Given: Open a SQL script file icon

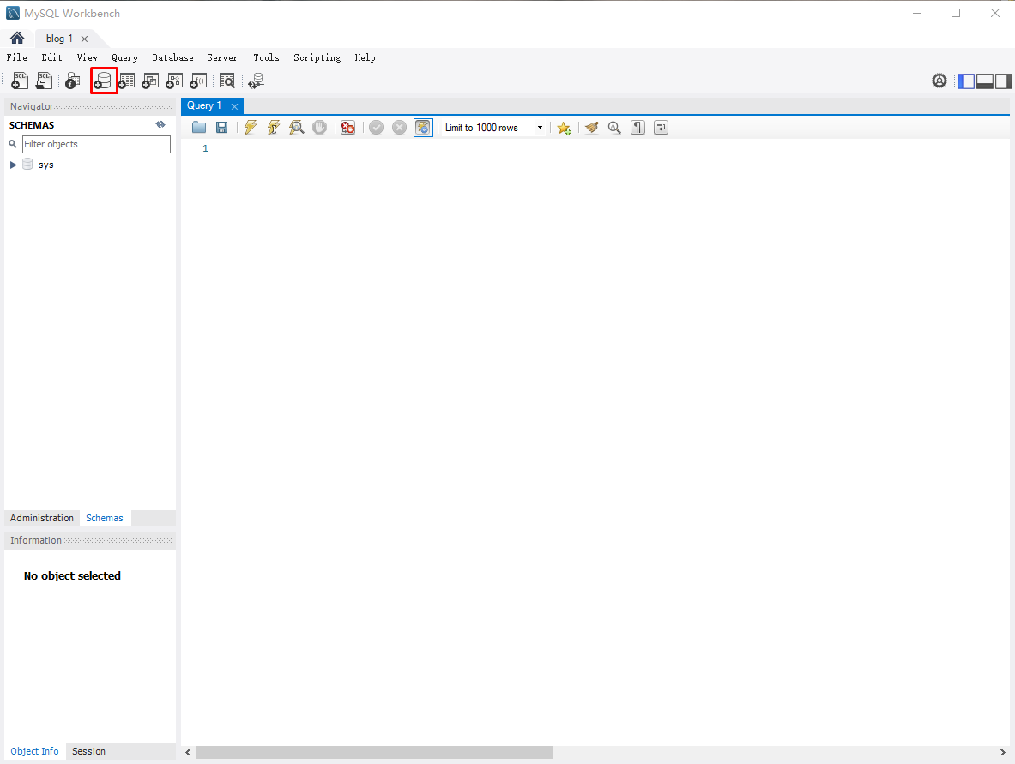Looking at the screenshot, I should (44, 81).
